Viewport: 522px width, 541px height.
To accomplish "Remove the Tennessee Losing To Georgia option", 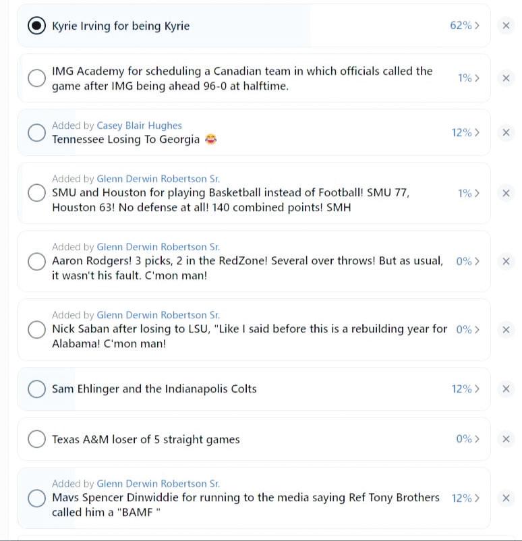I will coord(506,132).
